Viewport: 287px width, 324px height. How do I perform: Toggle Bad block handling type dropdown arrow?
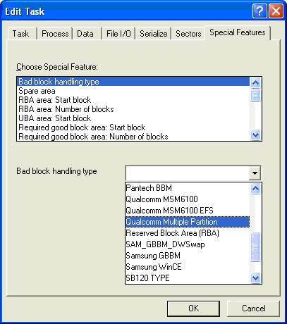255,173
